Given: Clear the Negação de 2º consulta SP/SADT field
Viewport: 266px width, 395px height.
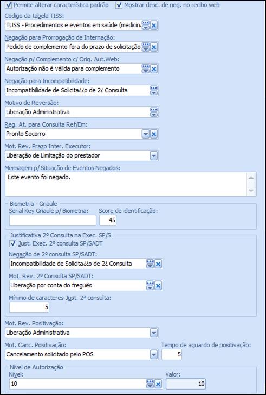Looking at the screenshot, I should point(158,264).
